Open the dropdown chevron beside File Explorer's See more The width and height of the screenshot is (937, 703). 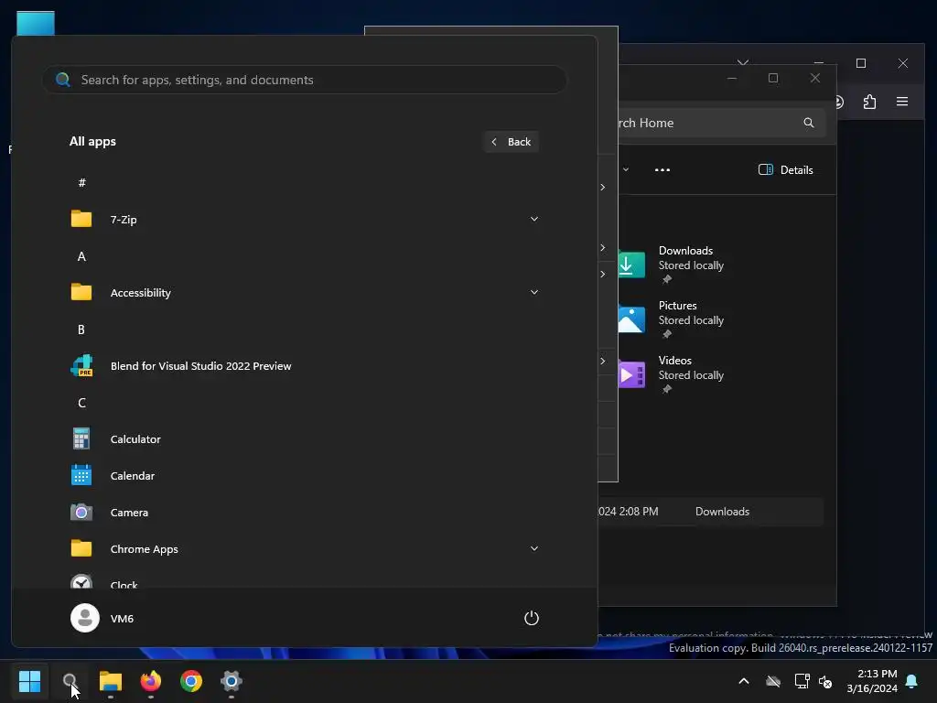coord(626,169)
